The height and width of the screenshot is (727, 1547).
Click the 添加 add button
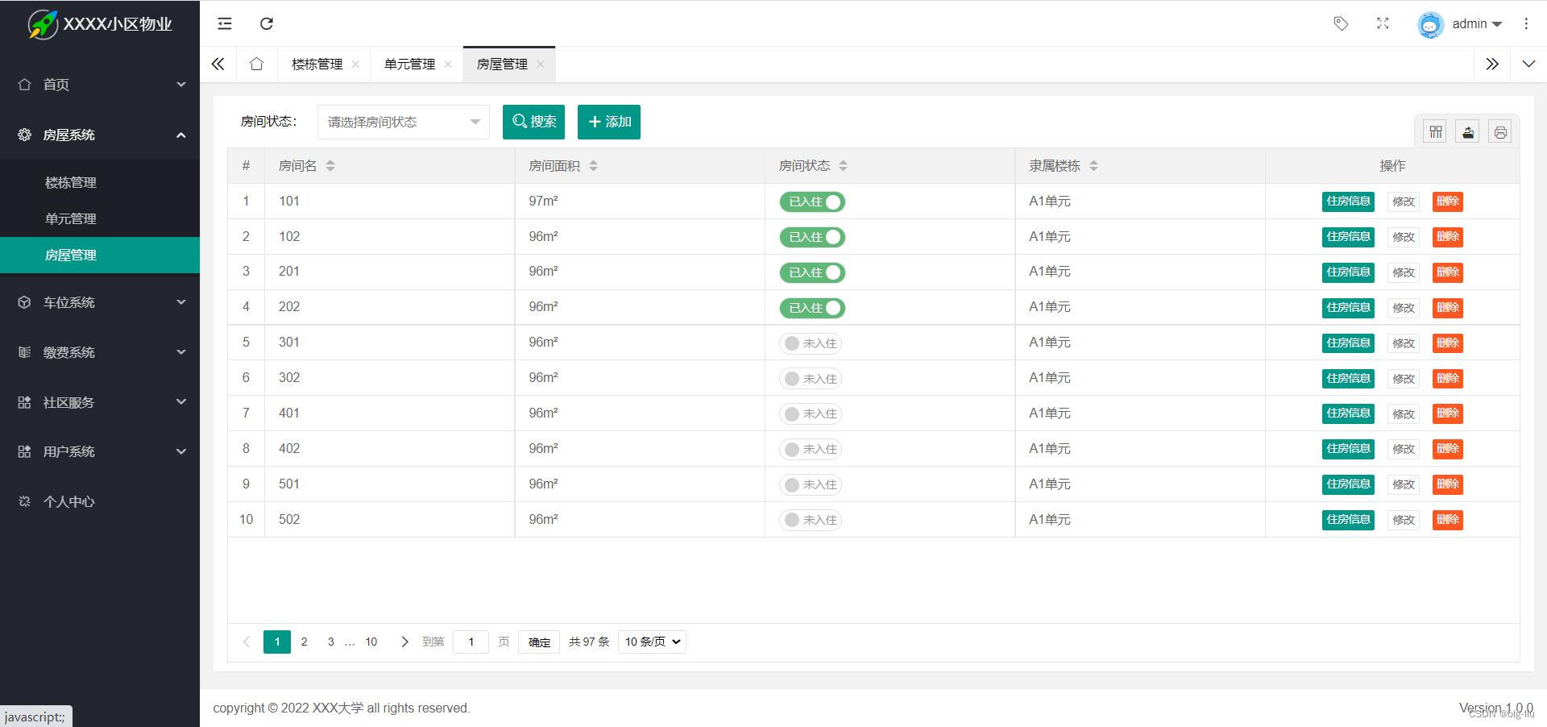[x=609, y=122]
